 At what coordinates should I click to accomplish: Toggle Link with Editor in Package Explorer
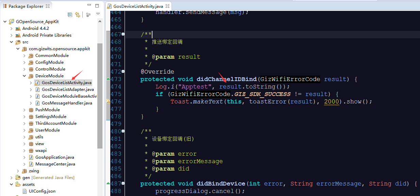point(78,15)
